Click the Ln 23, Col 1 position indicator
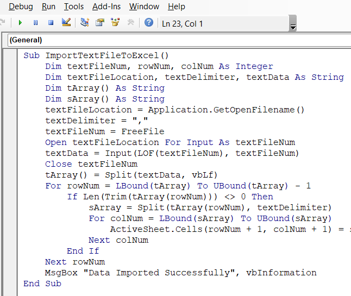Screen dimensions: 351x296 coord(182,24)
